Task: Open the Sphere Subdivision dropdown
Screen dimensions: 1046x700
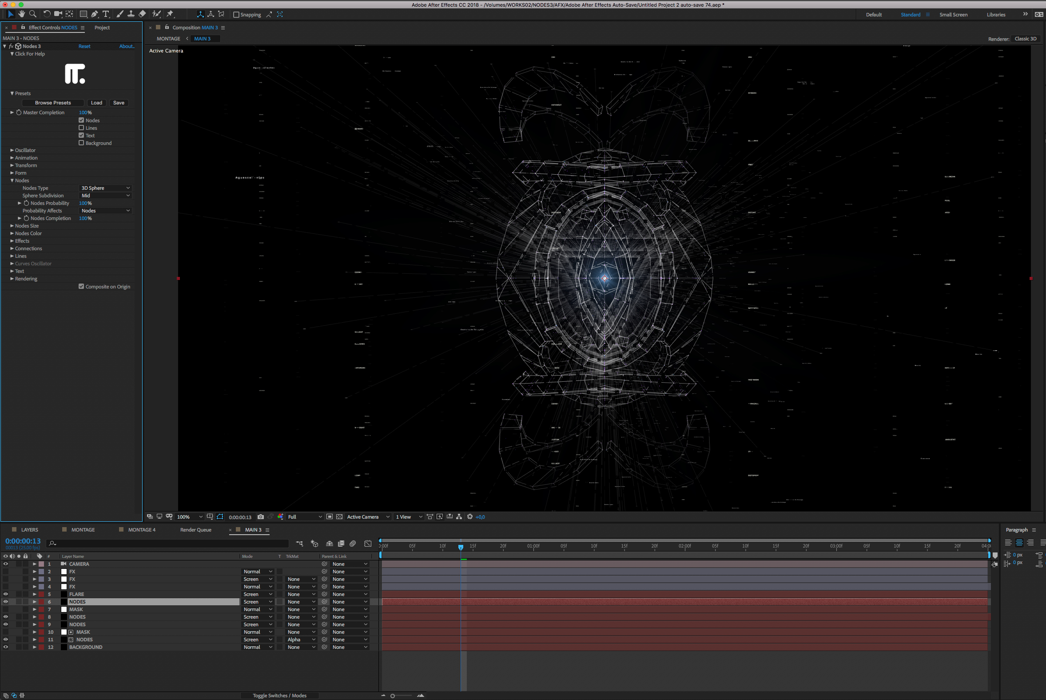Action: point(106,196)
